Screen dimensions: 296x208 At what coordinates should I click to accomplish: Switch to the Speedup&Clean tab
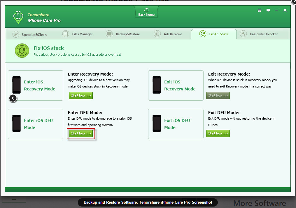click(30, 34)
